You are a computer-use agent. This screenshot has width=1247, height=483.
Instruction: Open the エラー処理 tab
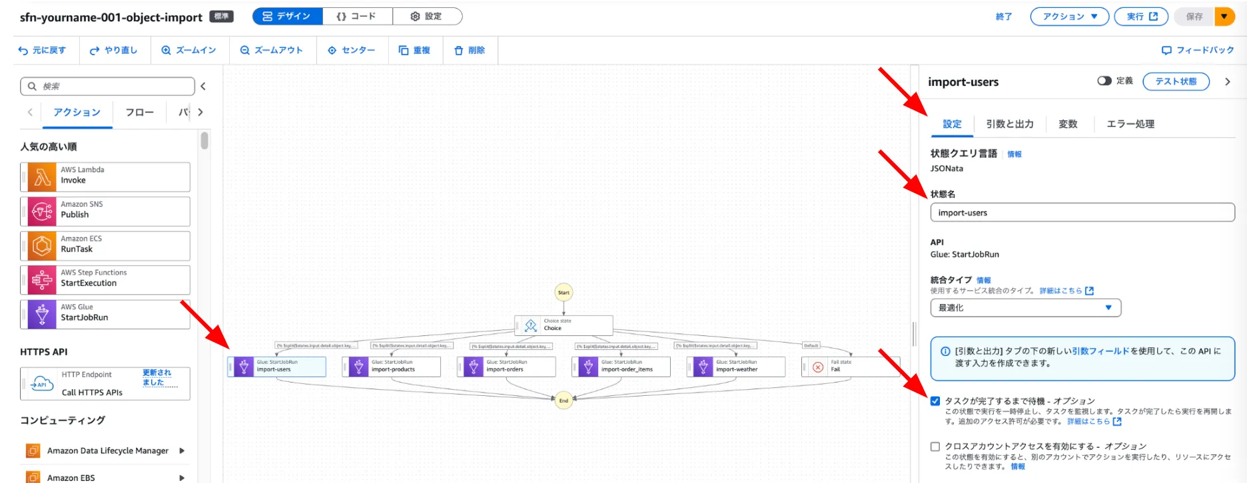[x=1130, y=124]
